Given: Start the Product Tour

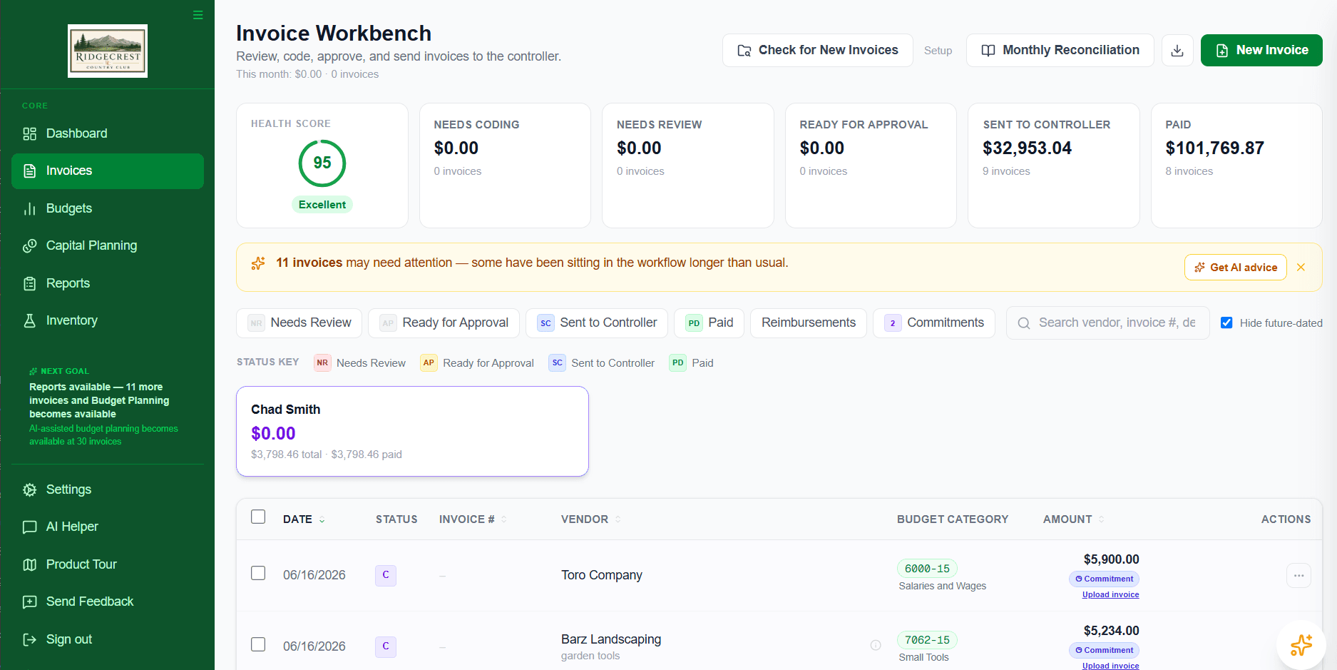Looking at the screenshot, I should (108, 564).
